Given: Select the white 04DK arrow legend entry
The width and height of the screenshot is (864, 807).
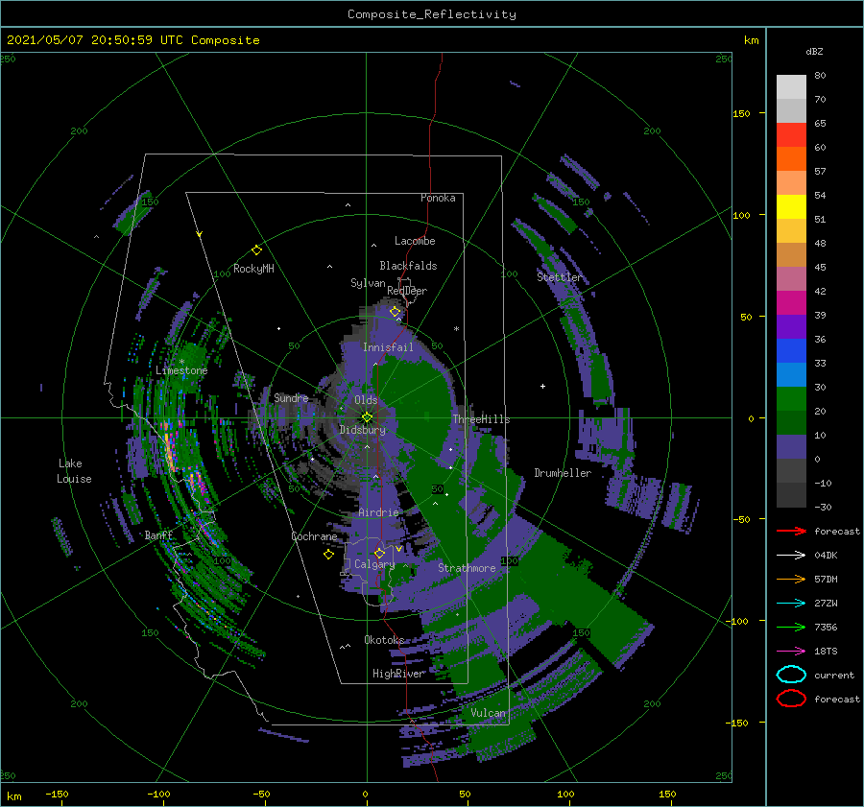Looking at the screenshot, I should pos(791,556).
